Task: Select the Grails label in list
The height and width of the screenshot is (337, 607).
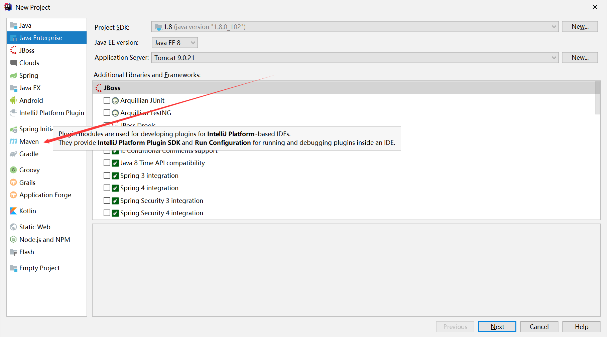Action: coord(27,183)
